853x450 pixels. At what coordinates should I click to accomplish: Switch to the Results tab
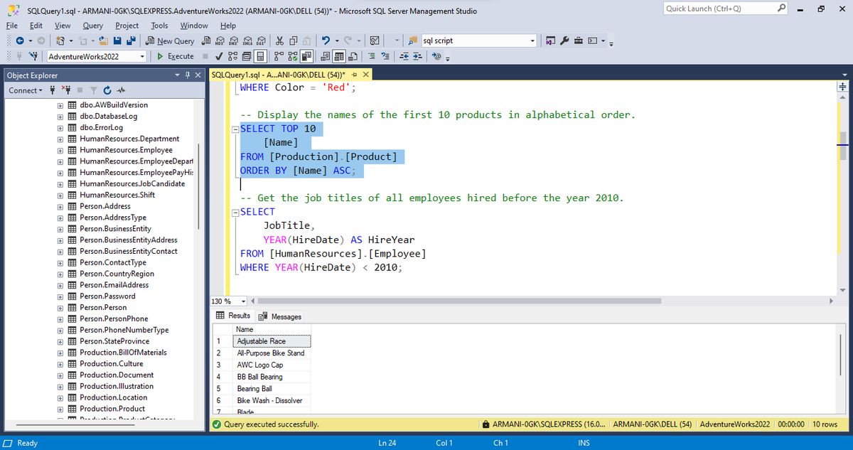pos(233,316)
